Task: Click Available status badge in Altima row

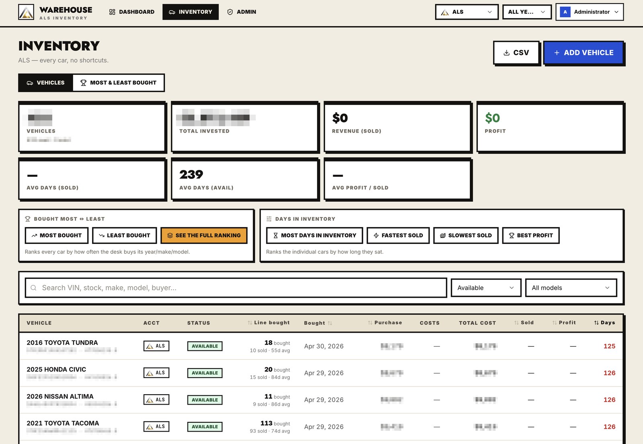Action: pos(205,400)
